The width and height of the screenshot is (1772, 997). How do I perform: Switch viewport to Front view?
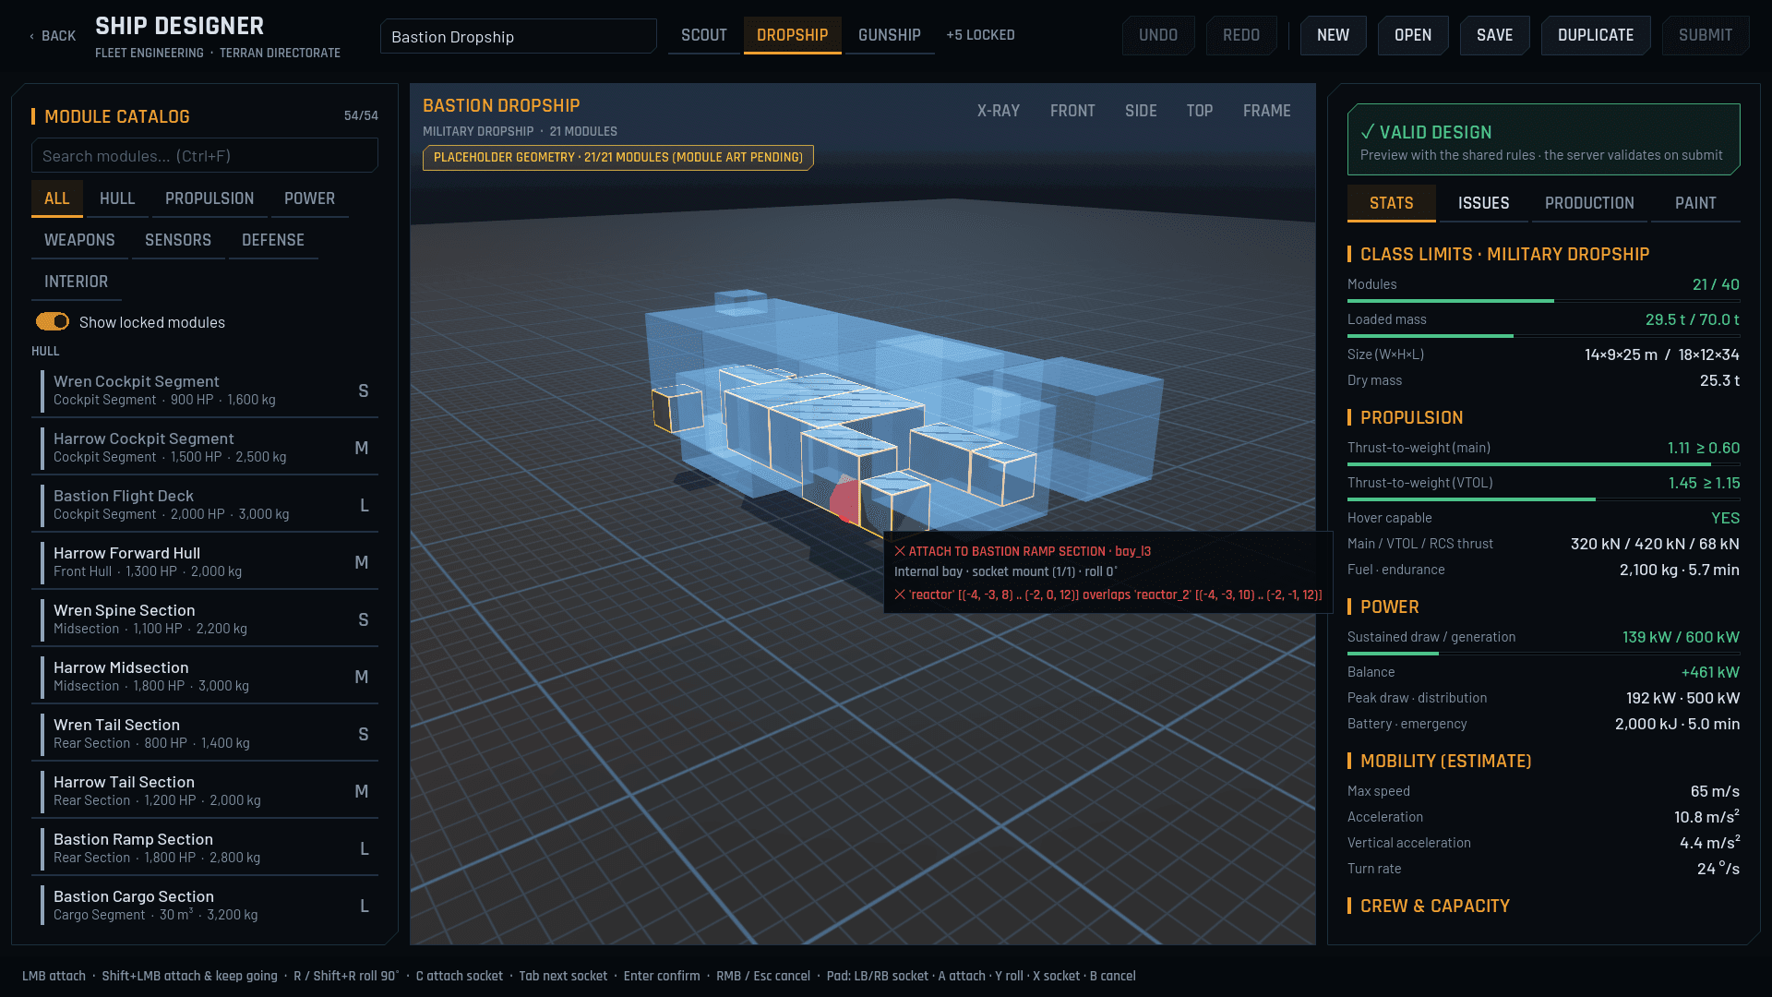(1072, 111)
